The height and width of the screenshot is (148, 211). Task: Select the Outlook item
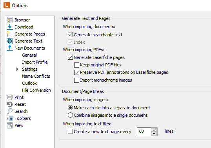click(29, 83)
